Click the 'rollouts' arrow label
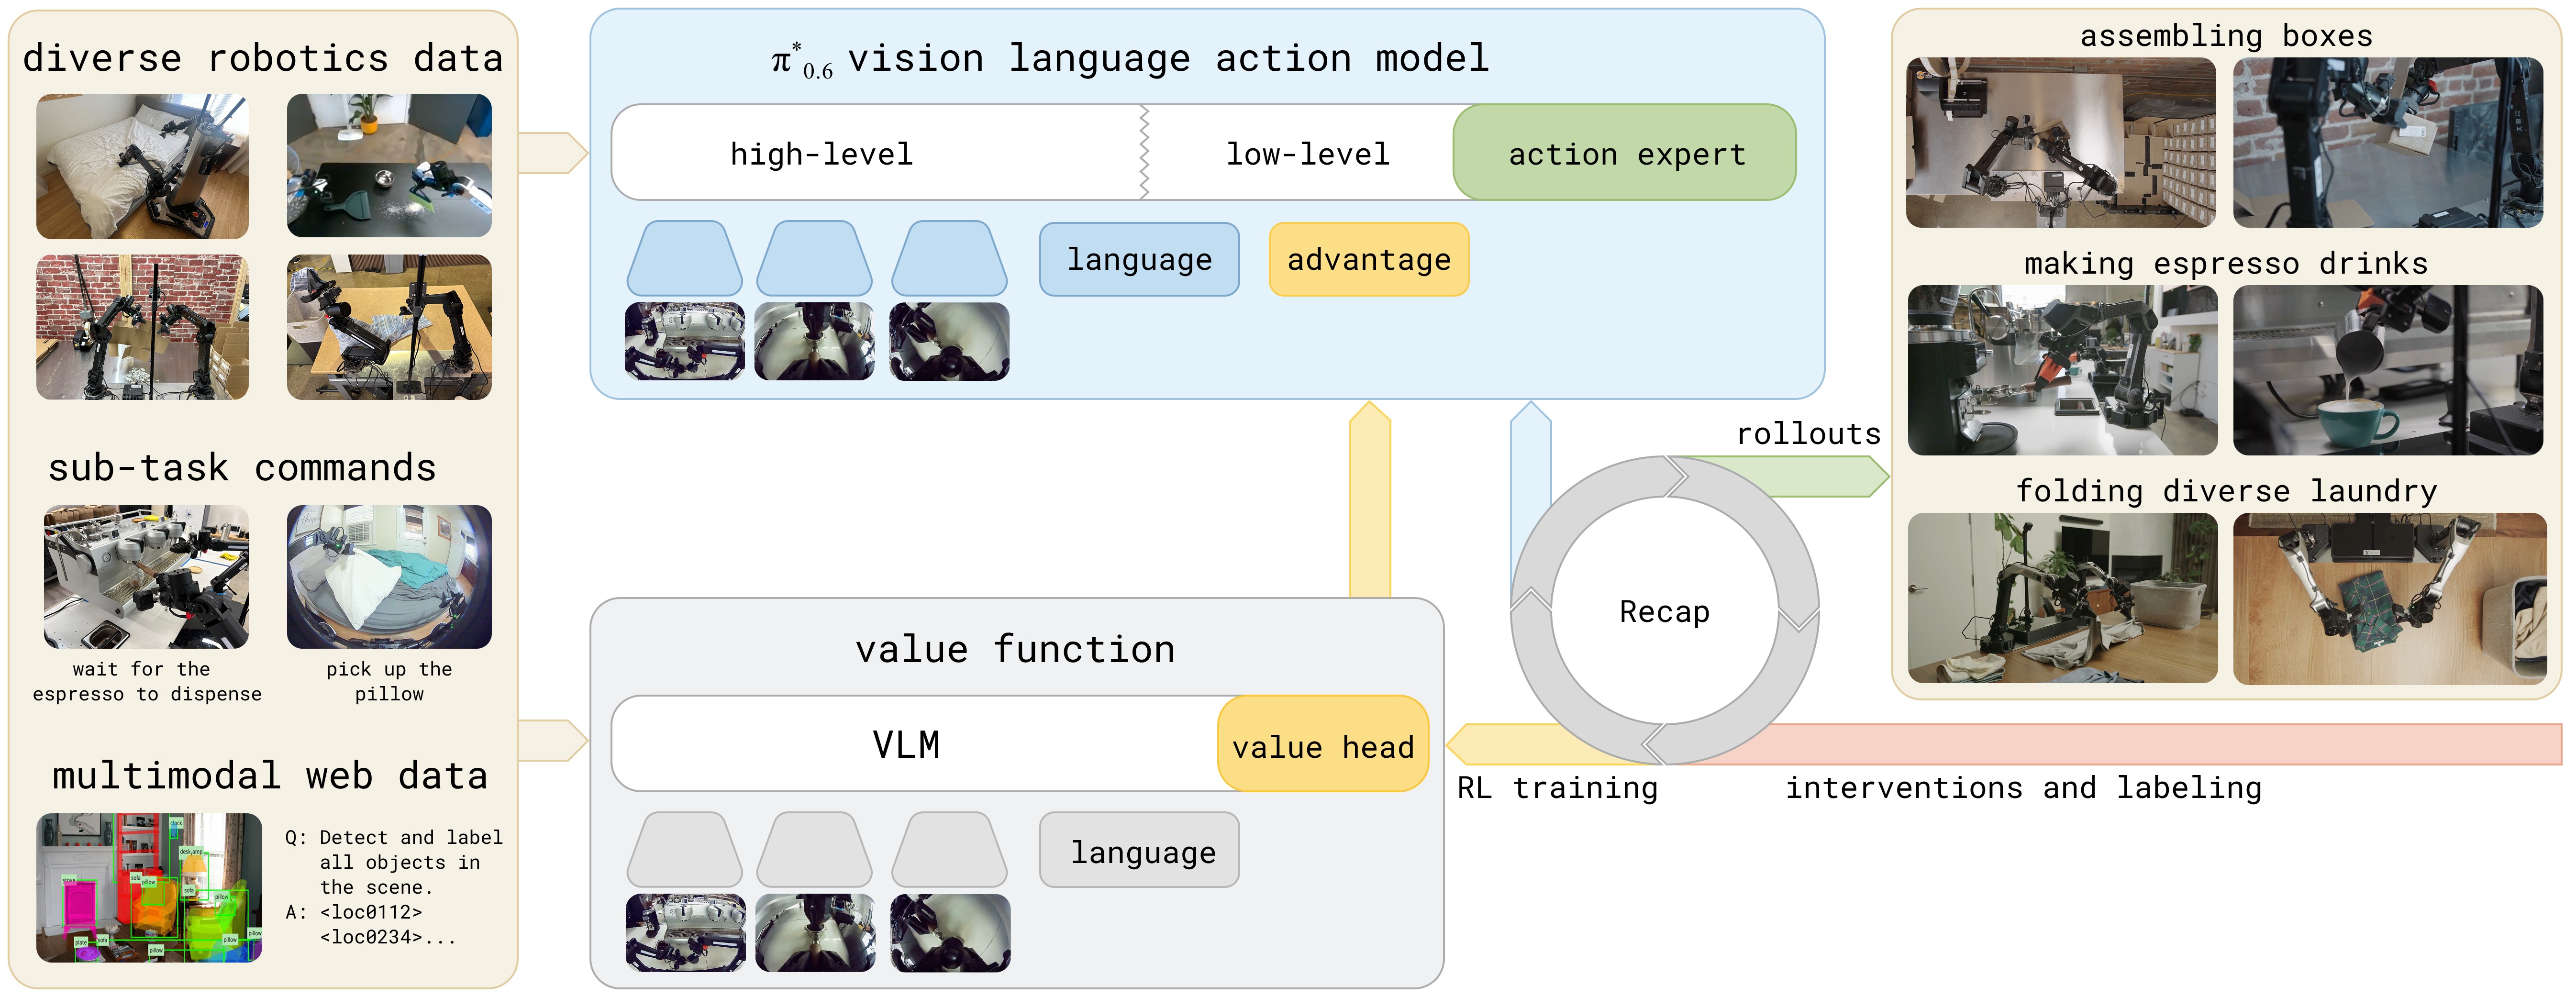The height and width of the screenshot is (997, 2576). point(1808,434)
